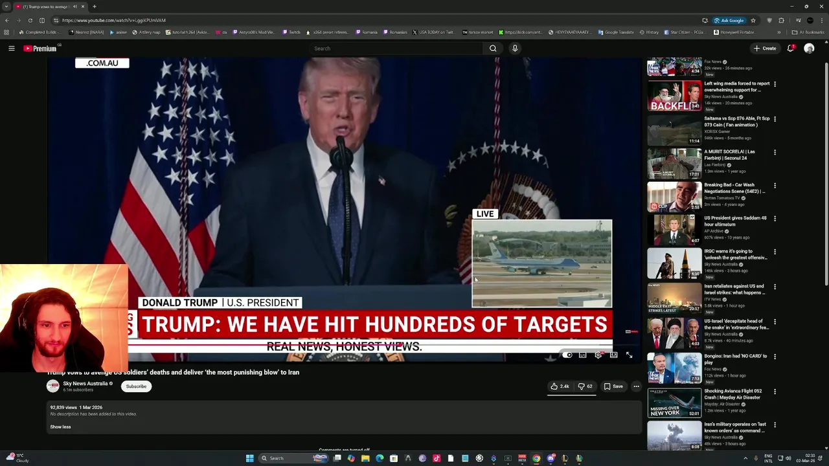Reload the page in browser toolbar

[30, 20]
